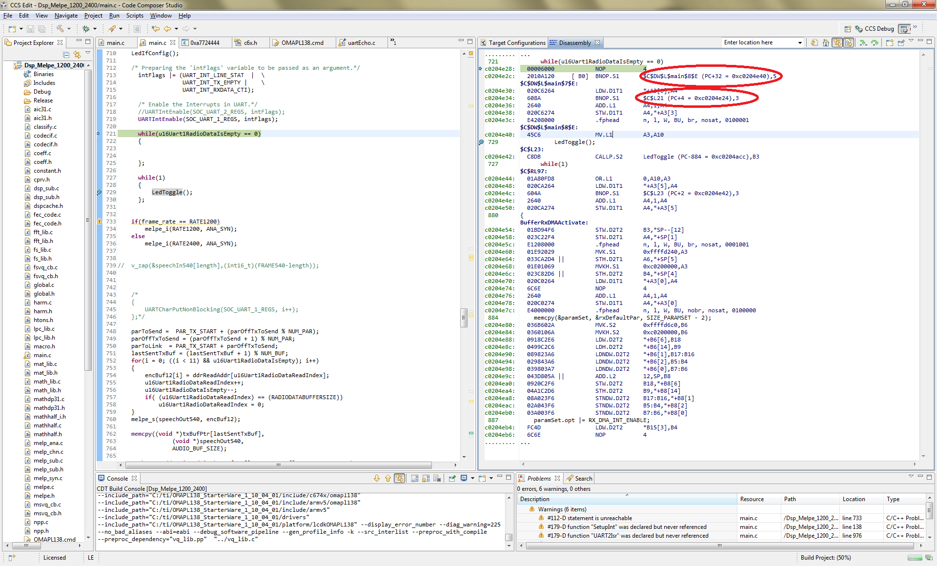Click the Debug bug icon

[86, 29]
